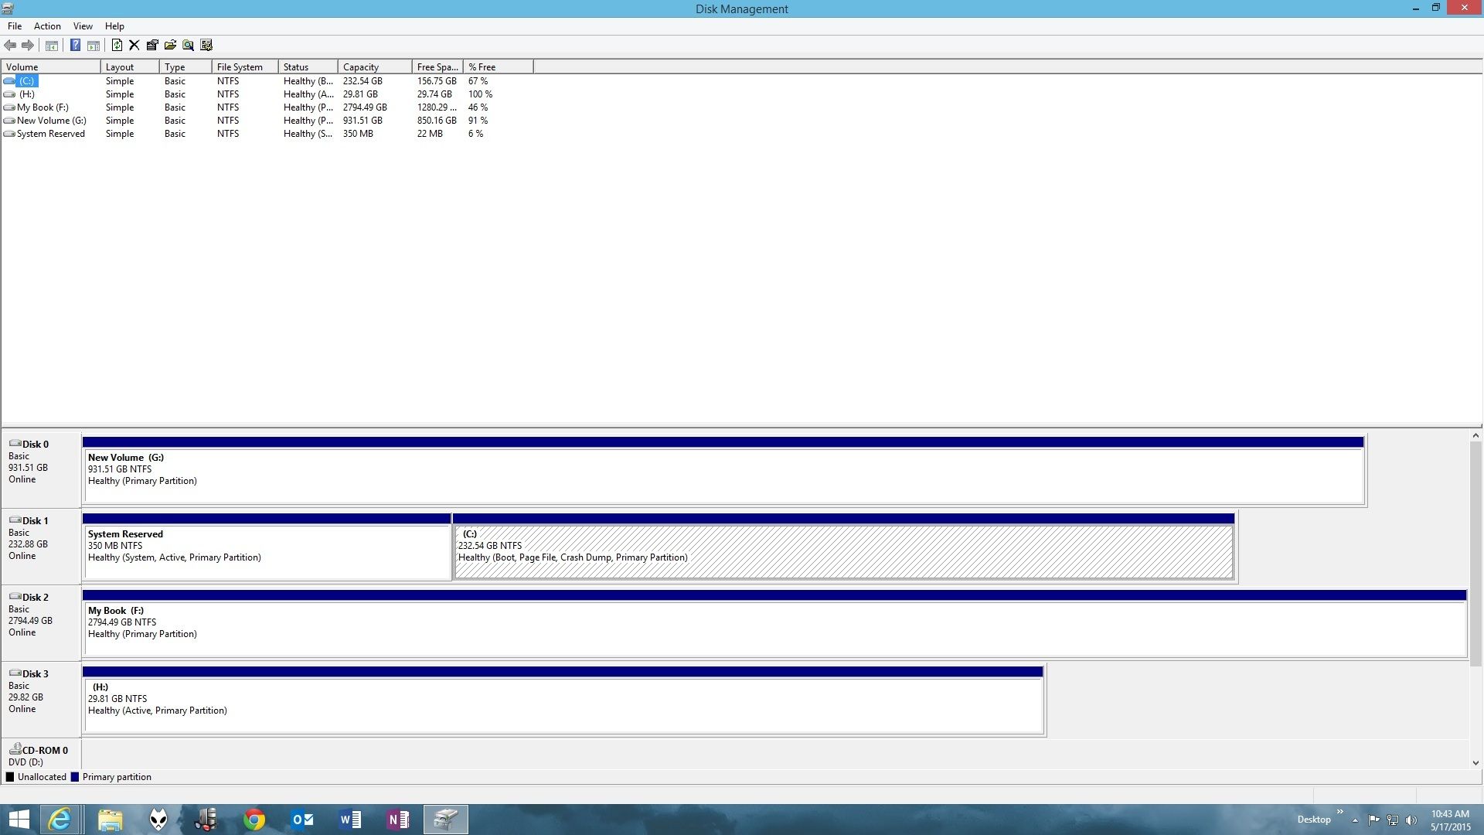This screenshot has height=835, width=1484.
Task: Open the File menu
Action: [x=15, y=26]
